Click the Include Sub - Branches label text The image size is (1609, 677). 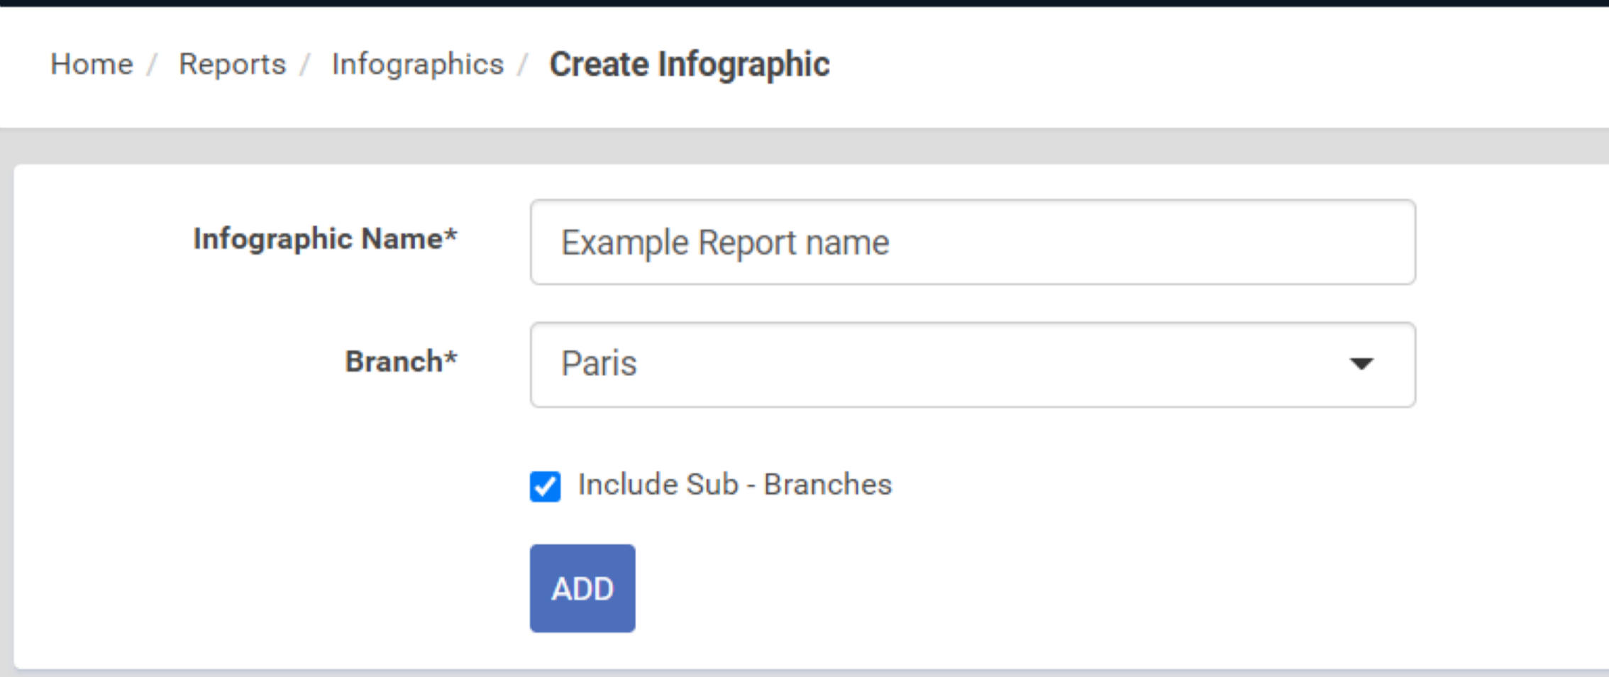coord(735,485)
